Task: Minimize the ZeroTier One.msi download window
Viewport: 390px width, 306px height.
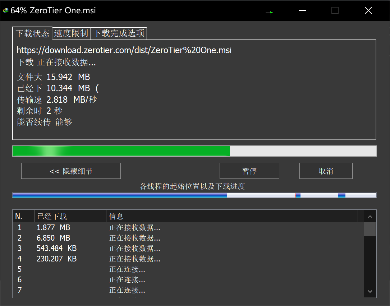Action: pyautogui.click(x=302, y=10)
